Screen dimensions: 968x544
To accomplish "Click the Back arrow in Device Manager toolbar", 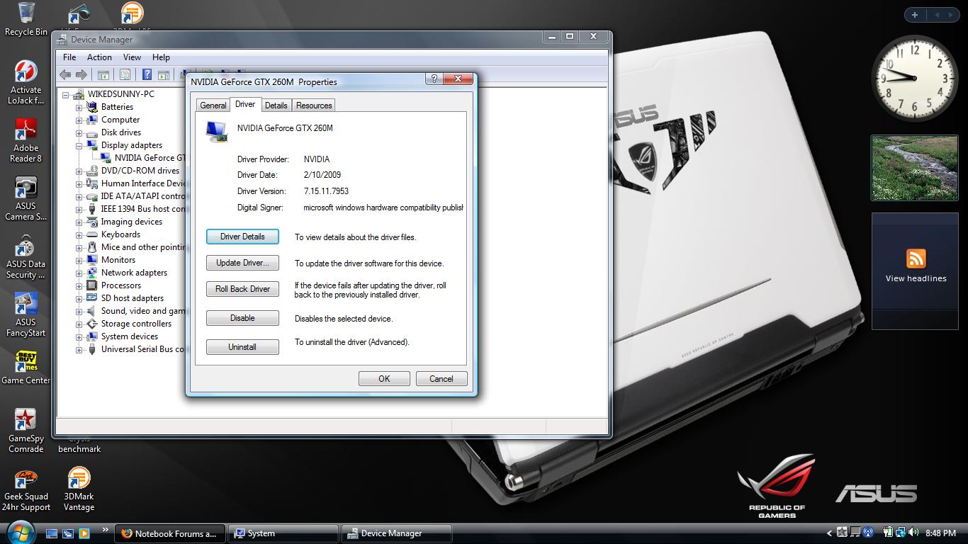I will point(65,74).
